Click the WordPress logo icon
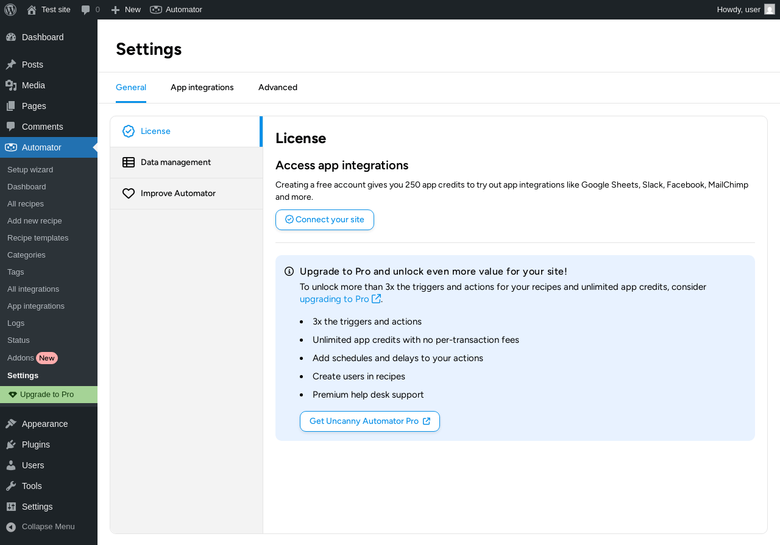This screenshot has height=545, width=780. (x=10, y=10)
